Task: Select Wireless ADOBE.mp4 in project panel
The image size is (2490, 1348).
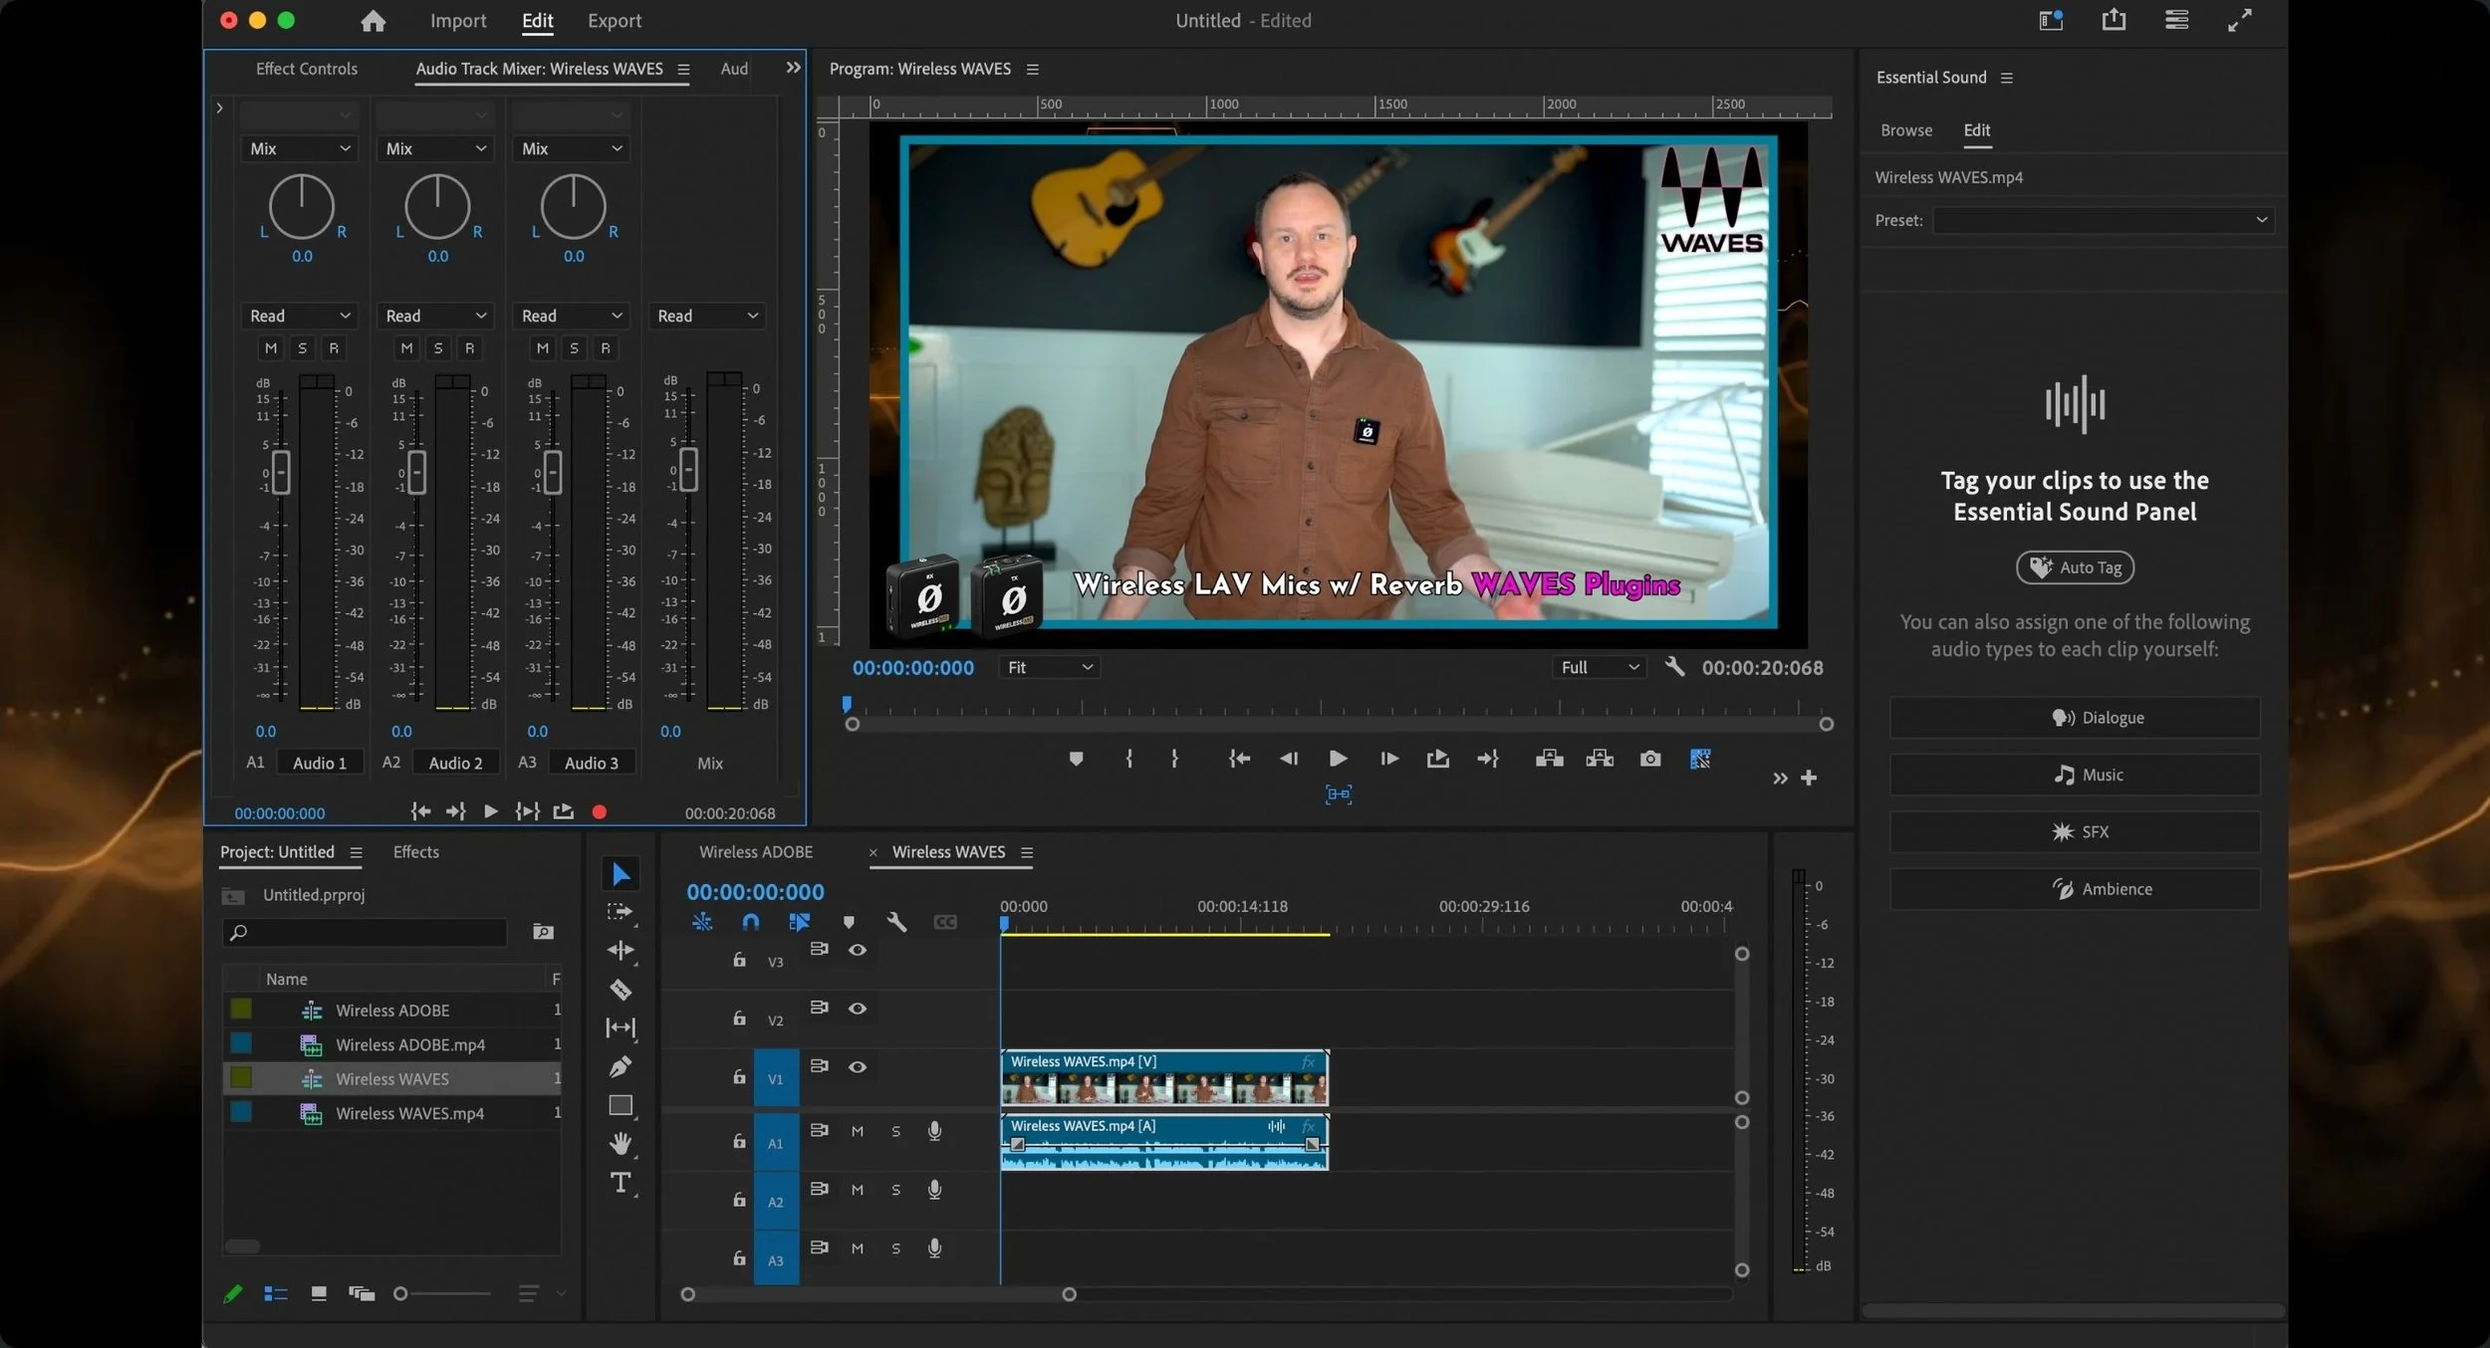Action: click(409, 1044)
